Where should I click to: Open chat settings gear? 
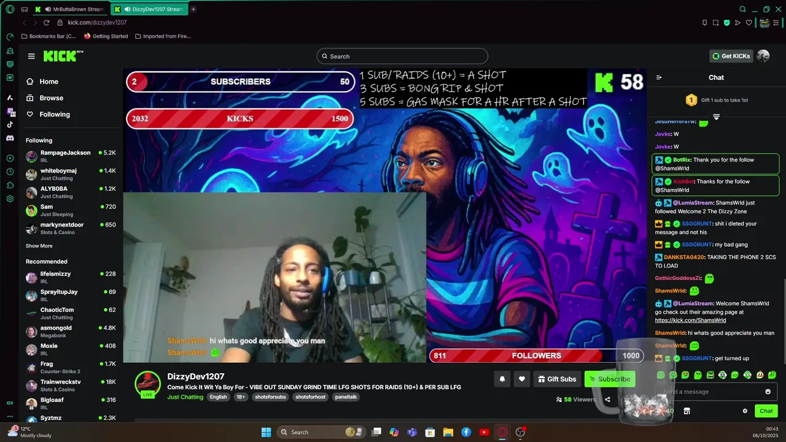click(745, 411)
